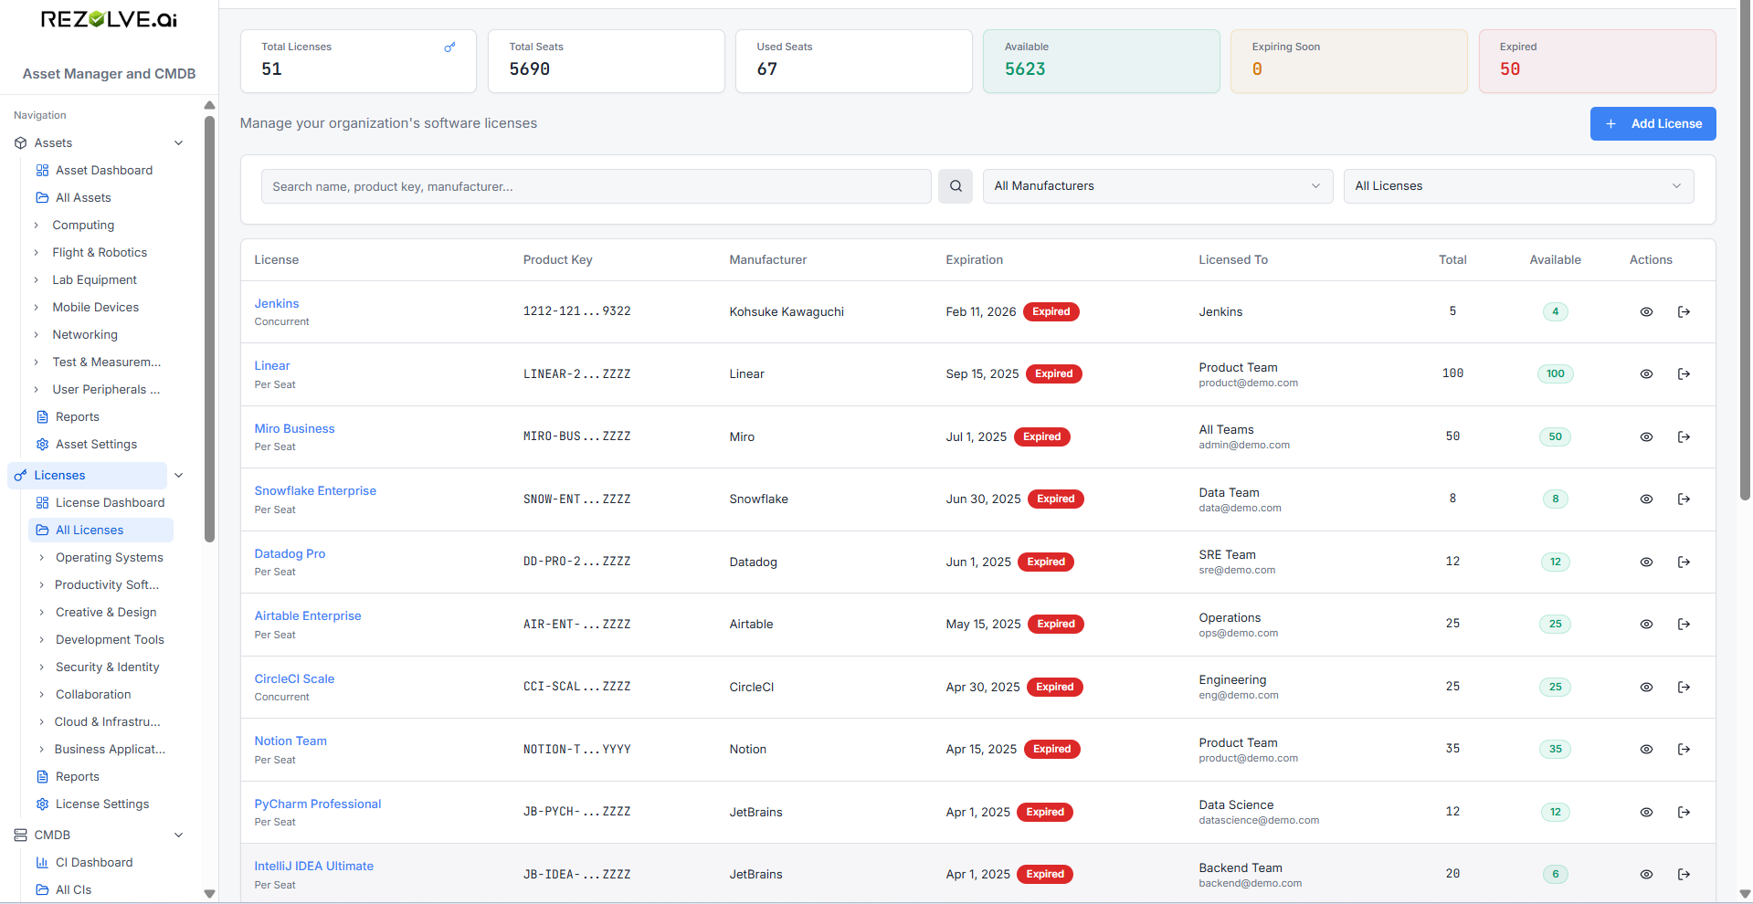This screenshot has width=1753, height=904.
Task: Expand the Security & Identity category
Action: [41, 667]
